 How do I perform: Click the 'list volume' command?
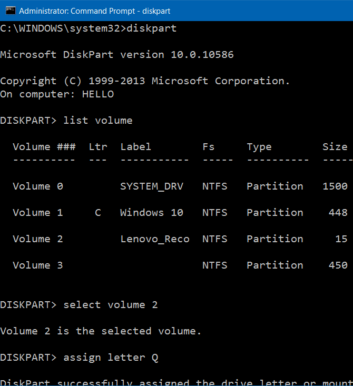pos(98,121)
